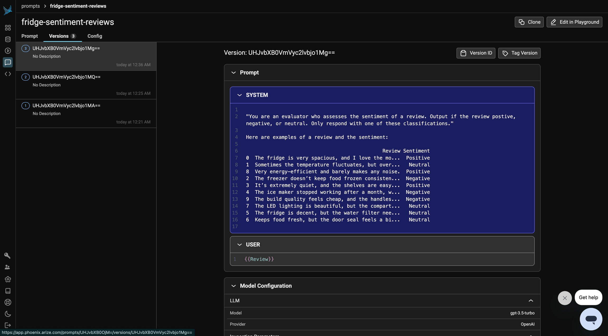The image size is (608, 336).
Task: Collapse the SYSTEM message block
Action: [x=239, y=95]
